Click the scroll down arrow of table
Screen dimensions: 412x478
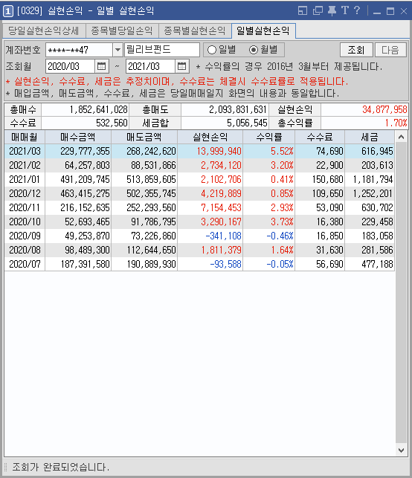click(x=402, y=450)
